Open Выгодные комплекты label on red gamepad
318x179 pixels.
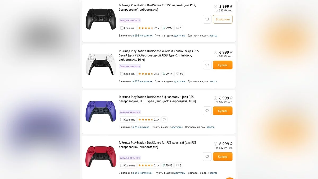click(130, 158)
